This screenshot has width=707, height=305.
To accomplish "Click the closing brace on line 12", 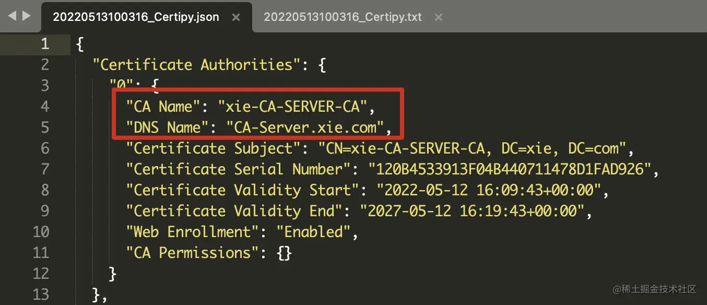I will (113, 274).
